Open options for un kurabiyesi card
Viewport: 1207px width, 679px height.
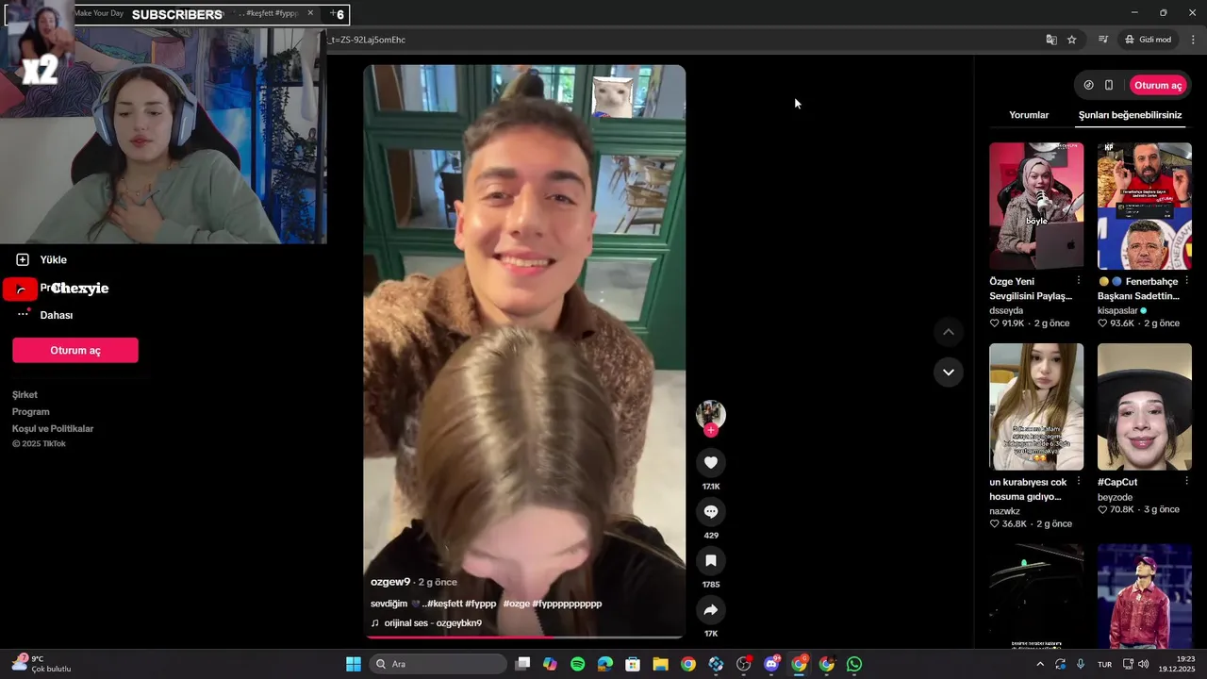1079,482
